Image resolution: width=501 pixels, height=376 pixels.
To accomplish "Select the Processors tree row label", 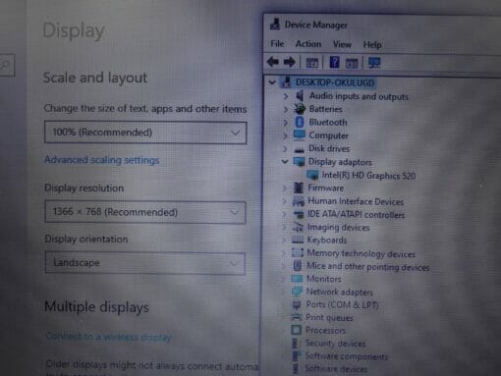I will [x=325, y=331].
